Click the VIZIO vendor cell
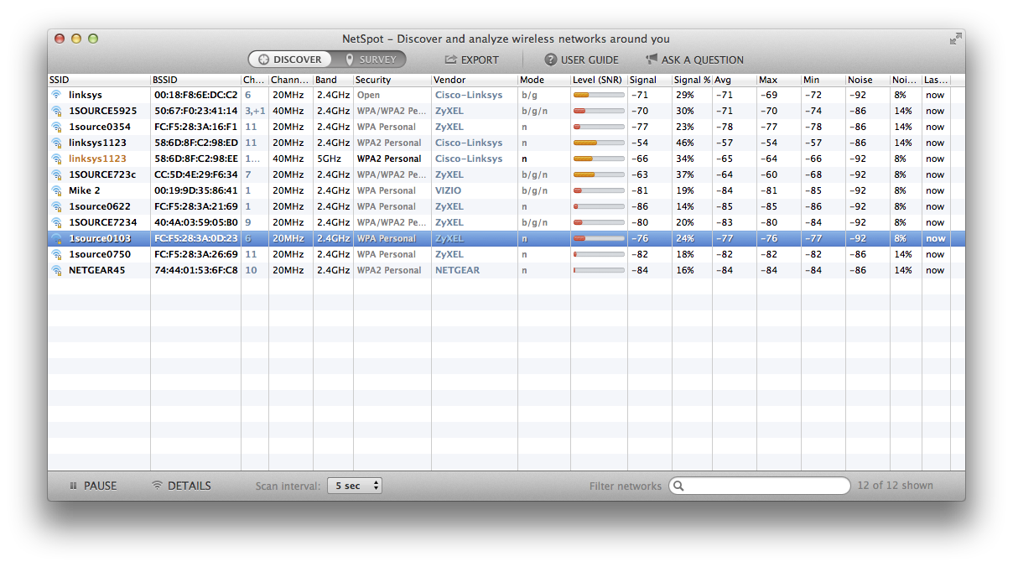Screen dimensions: 1013x567 pos(448,190)
